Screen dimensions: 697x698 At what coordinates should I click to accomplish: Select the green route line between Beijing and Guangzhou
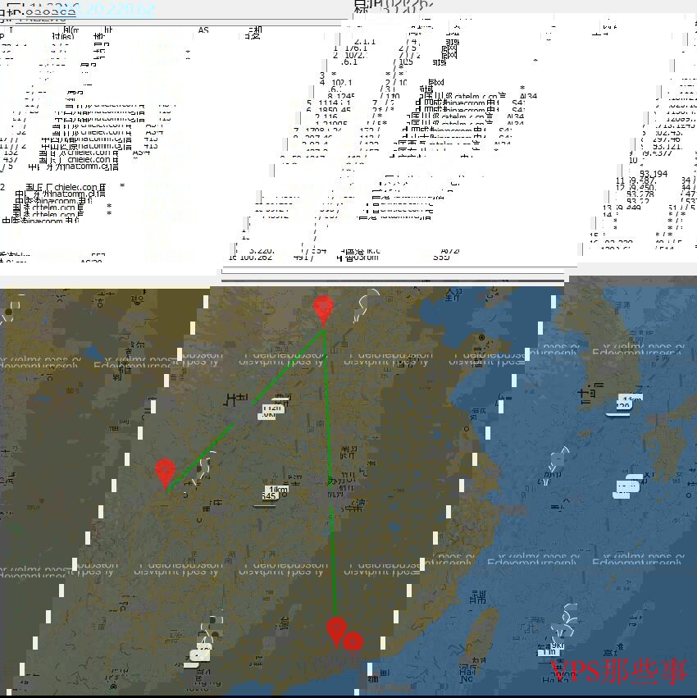pos(331,492)
